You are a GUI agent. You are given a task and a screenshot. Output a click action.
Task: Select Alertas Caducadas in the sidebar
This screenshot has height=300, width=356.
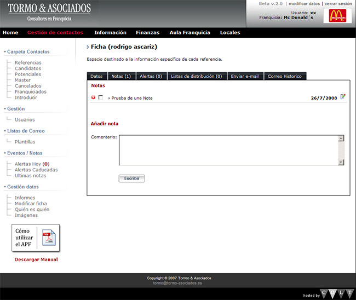pos(36,170)
